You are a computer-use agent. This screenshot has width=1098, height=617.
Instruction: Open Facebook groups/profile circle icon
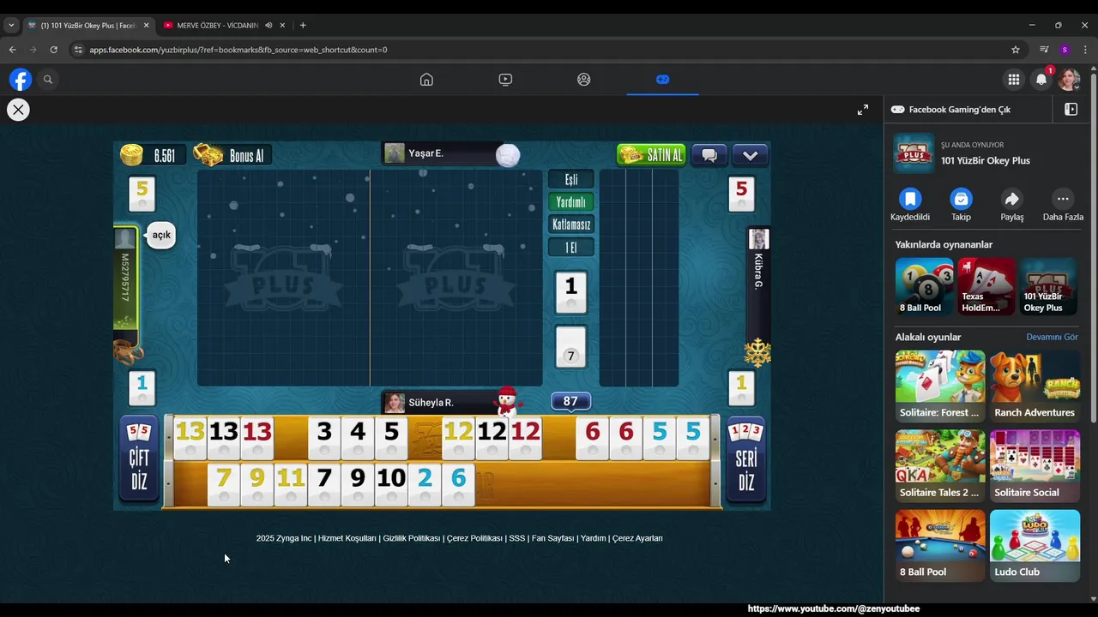click(x=584, y=80)
